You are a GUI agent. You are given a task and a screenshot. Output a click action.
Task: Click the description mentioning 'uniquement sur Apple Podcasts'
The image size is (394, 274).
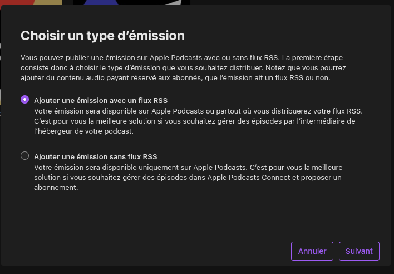(188, 178)
